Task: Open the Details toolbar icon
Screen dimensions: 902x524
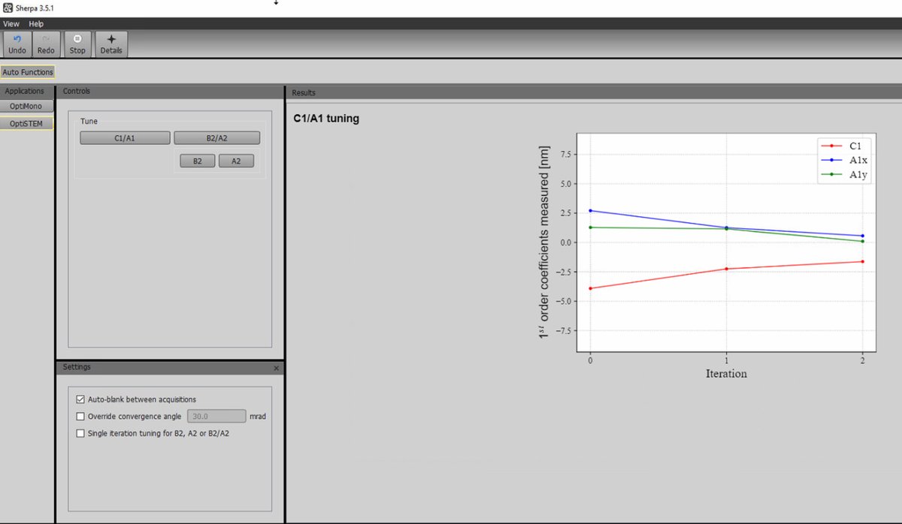Action: click(111, 44)
